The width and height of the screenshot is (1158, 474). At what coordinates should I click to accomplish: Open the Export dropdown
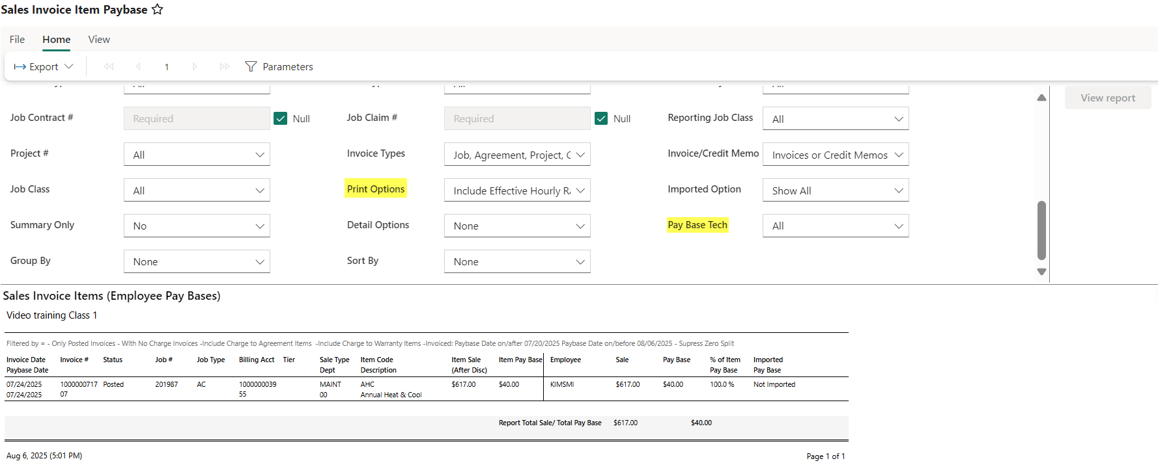click(x=44, y=66)
